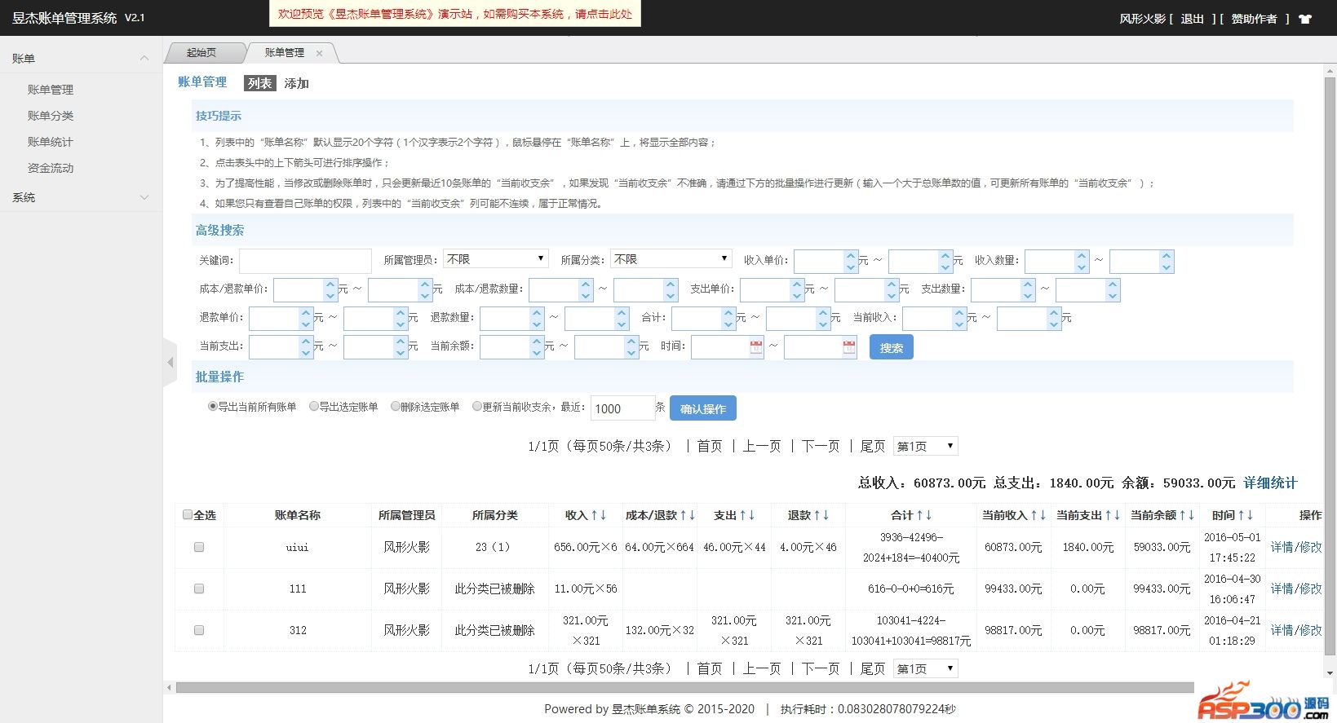Sort 收入 column ascending with up arrow
The image size is (1337, 723).
point(594,515)
